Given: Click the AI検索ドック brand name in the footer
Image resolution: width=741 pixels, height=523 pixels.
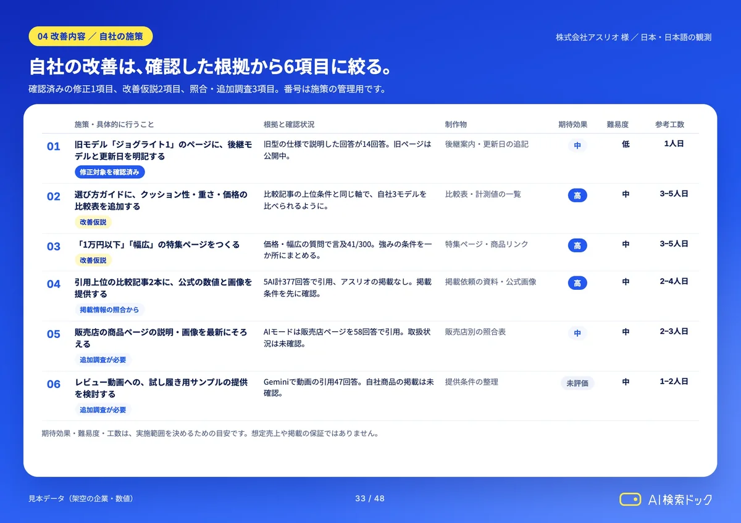Looking at the screenshot, I should pos(680,500).
